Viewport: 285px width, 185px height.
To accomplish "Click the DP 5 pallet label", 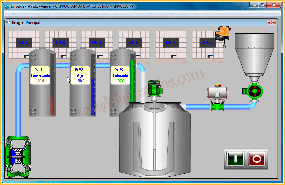I will click(x=171, y=42).
